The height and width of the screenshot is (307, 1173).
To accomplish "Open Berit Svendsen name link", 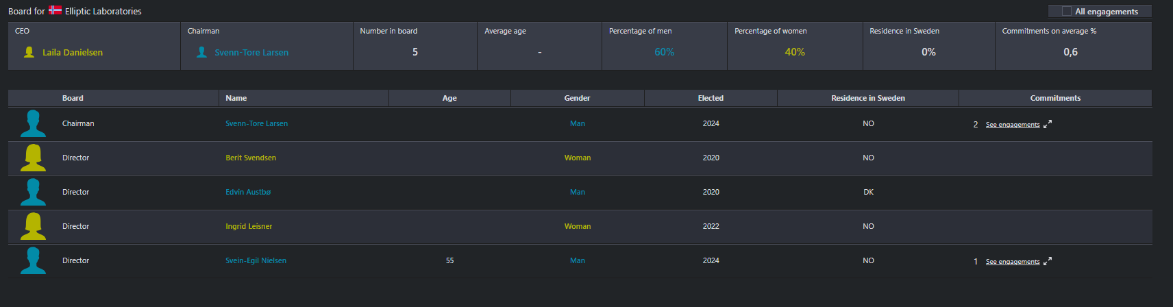I will click(251, 158).
